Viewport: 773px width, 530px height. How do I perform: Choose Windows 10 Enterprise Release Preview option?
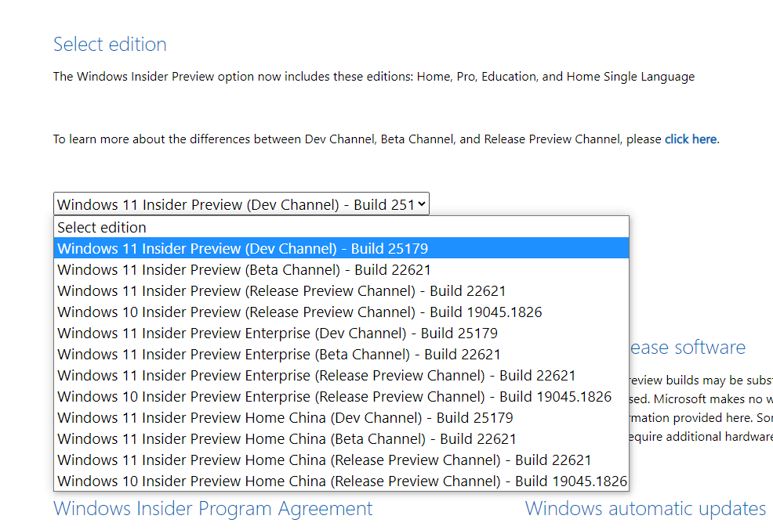point(341,397)
